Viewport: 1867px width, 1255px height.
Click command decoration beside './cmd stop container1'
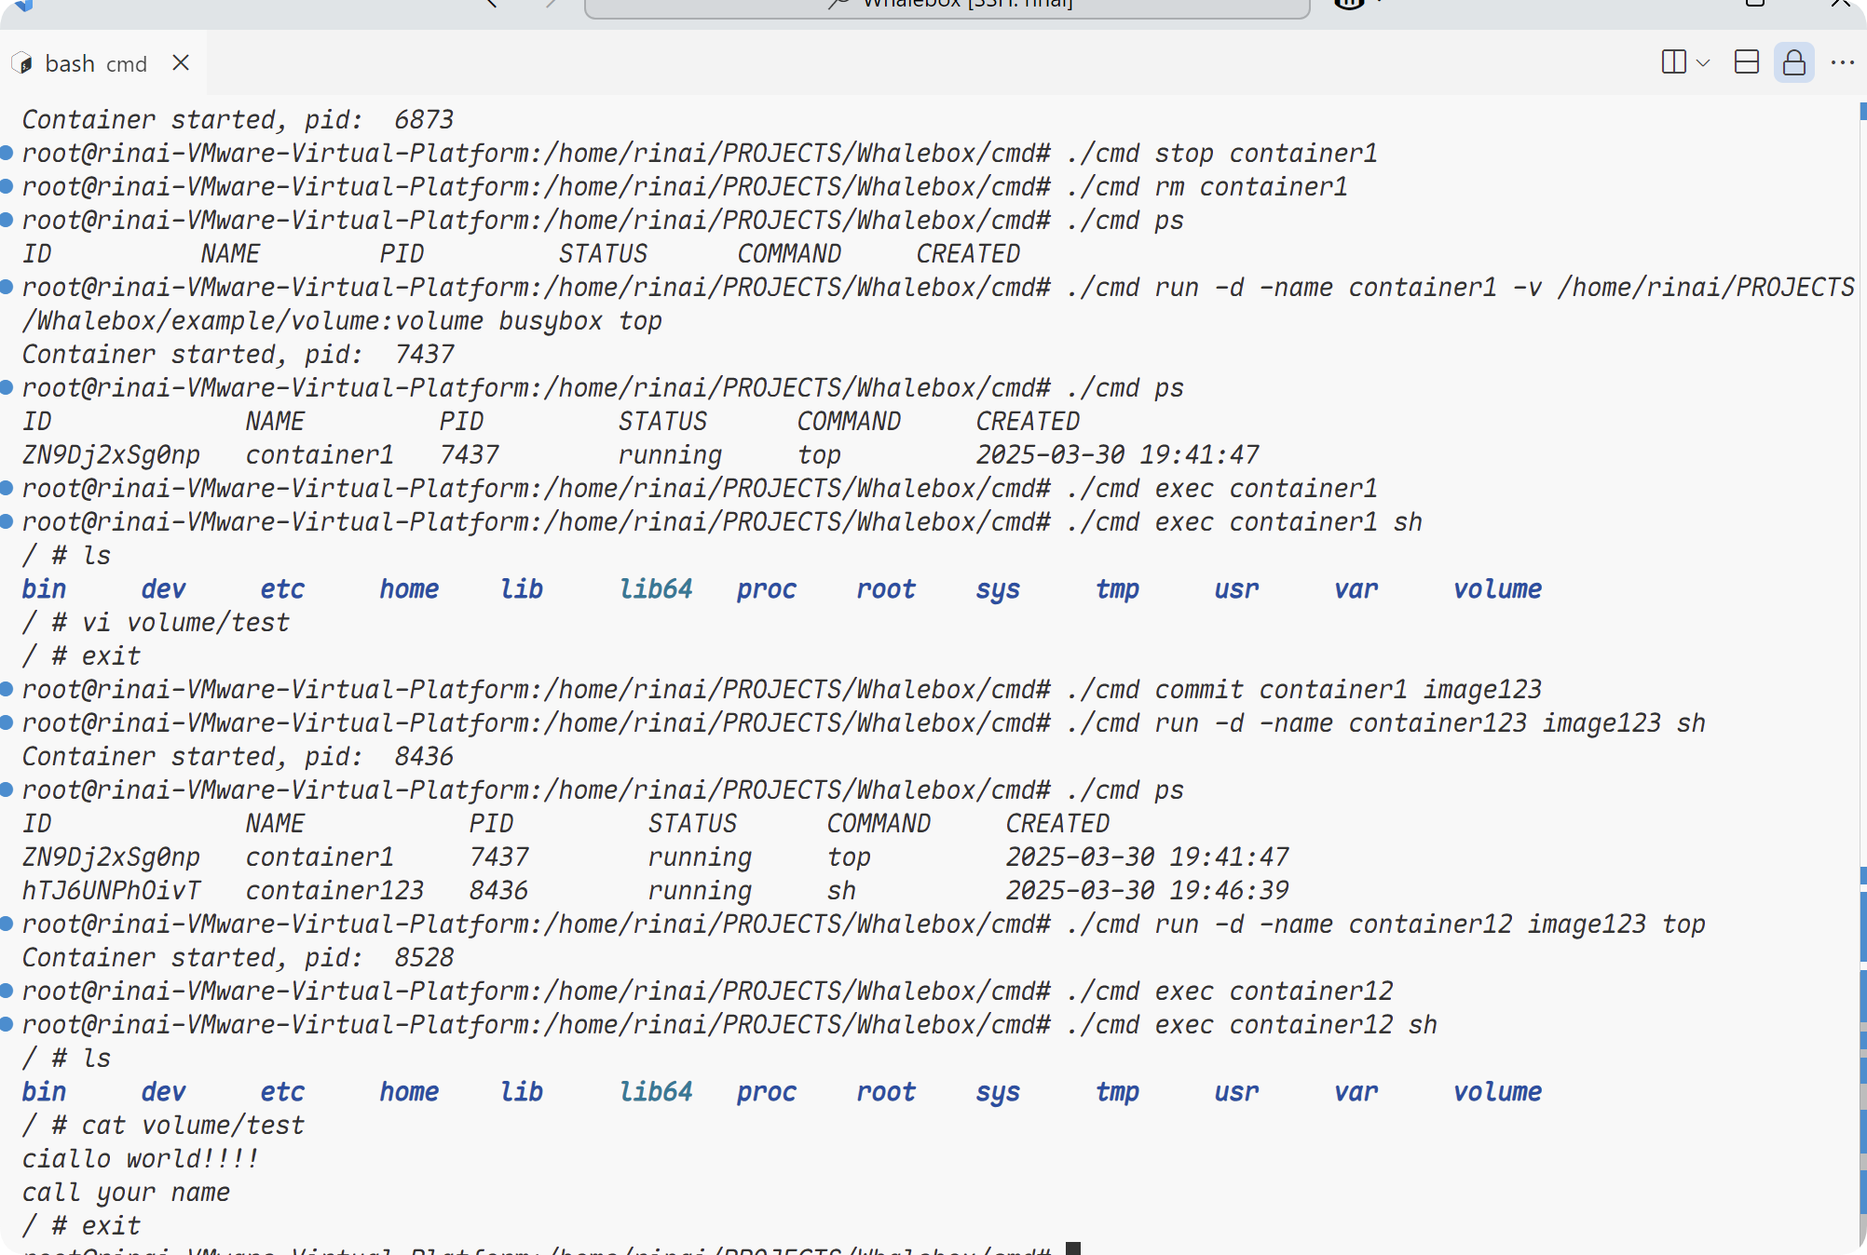[7, 153]
